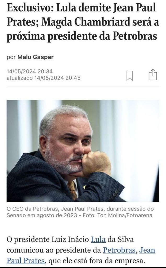Viewport: 166px width, 268px height.
Task: Save the article with the bookmark icon
Action: [129, 76]
